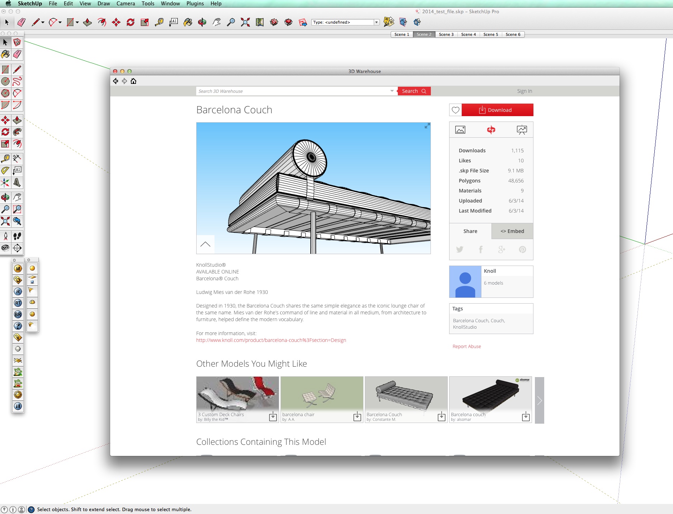The width and height of the screenshot is (673, 514).
Task: Open the Line tool dropdown arrow
Action: tap(43, 22)
